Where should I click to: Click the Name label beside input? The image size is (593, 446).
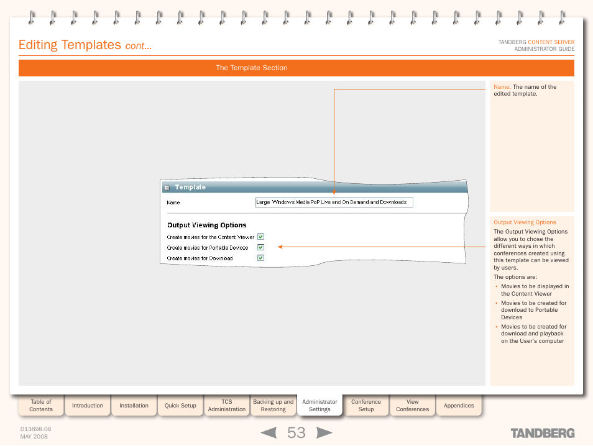(x=173, y=203)
